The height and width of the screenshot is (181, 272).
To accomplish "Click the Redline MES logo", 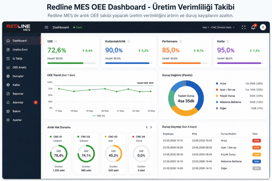I will click(x=18, y=28).
